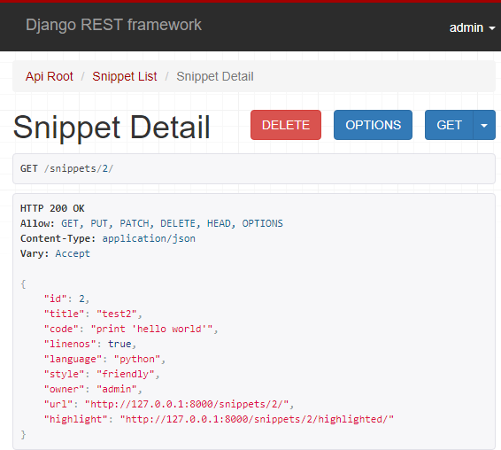Click the Django REST framework brand link
The width and height of the screenshot is (501, 450).
coord(113,25)
